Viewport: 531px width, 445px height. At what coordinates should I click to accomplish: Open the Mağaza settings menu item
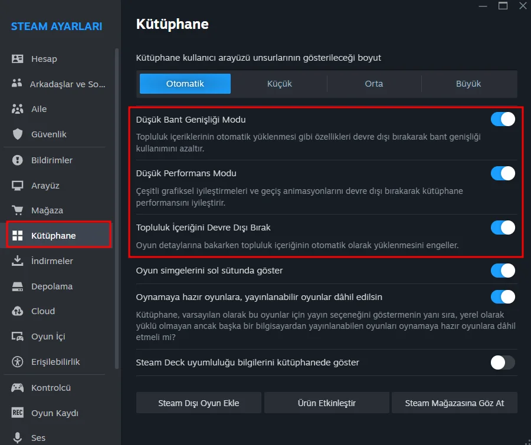pos(47,210)
